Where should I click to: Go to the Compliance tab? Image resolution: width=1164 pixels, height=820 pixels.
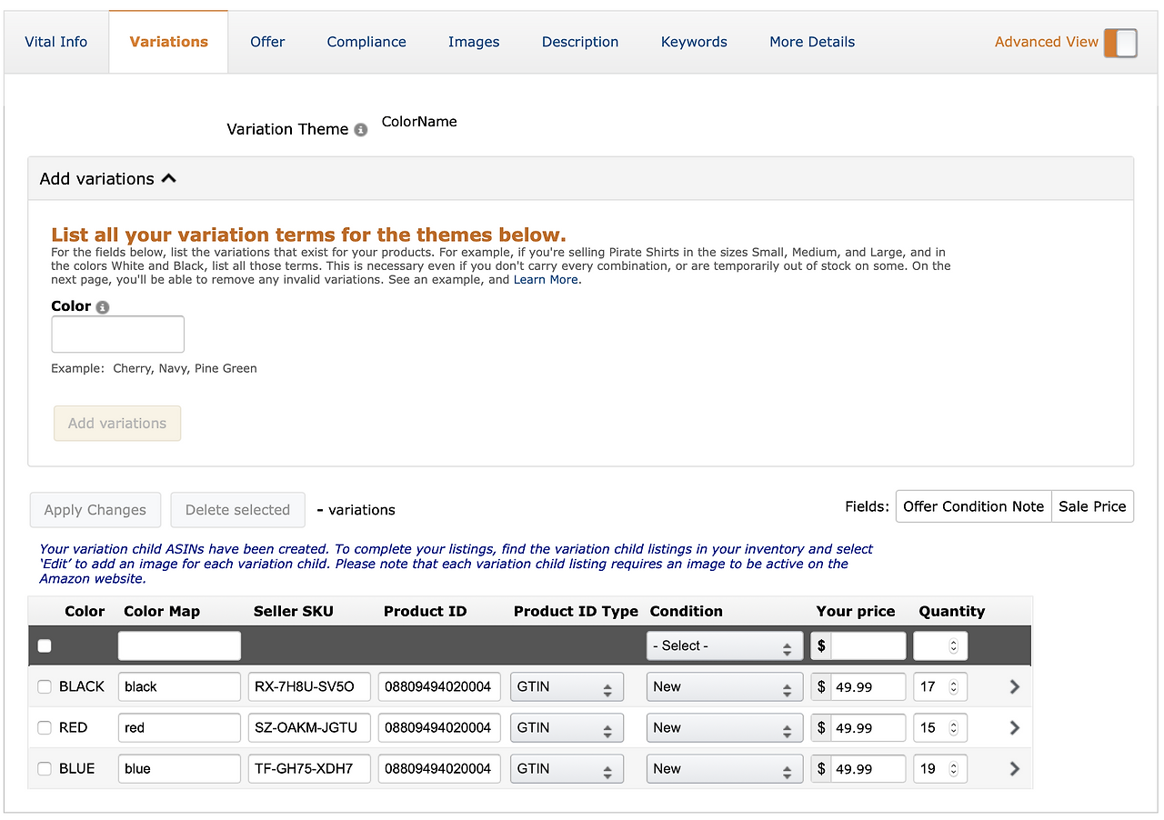tap(366, 42)
